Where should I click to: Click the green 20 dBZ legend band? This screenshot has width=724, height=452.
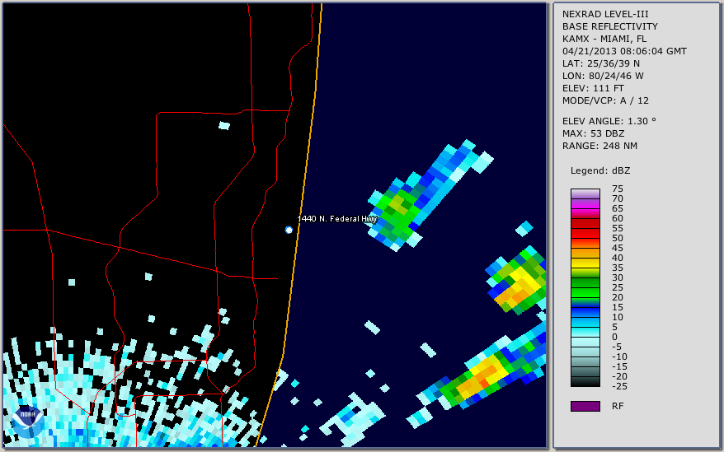[585, 293]
